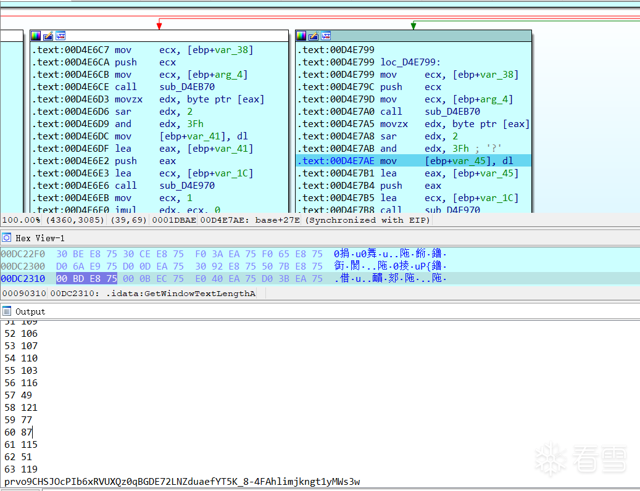Click the selected hex bytes 00 BD E8 75
This screenshot has width=640, height=491.
[x=86, y=279]
